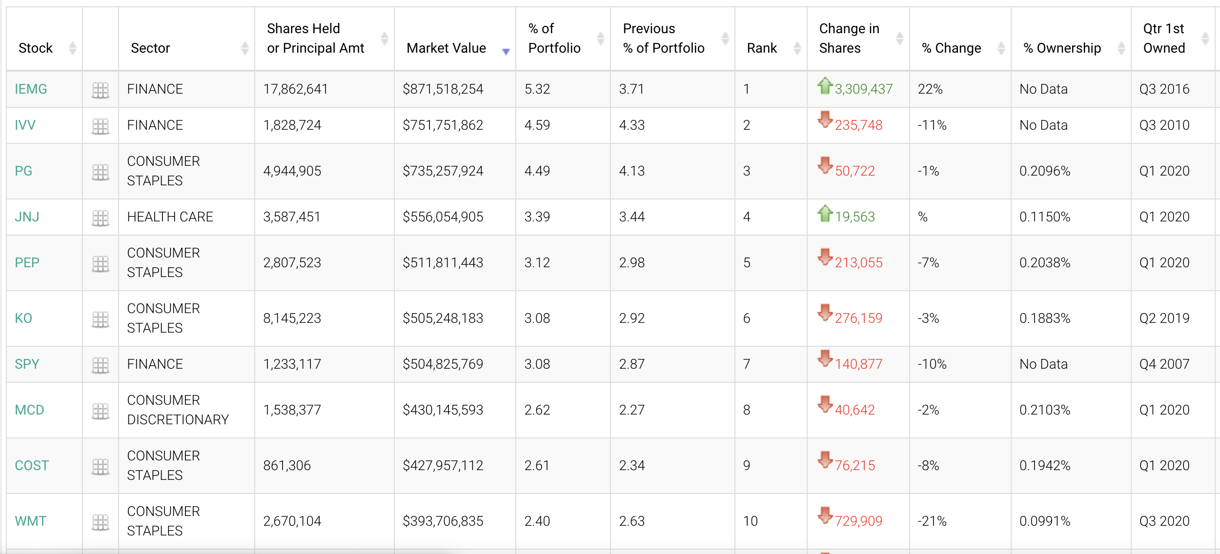The image size is (1220, 554).
Task: Click the table icon beside WMT
Action: (x=100, y=522)
